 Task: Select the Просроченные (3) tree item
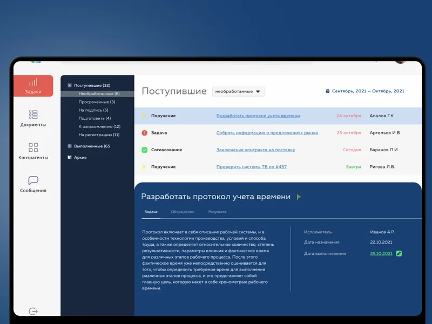click(97, 102)
